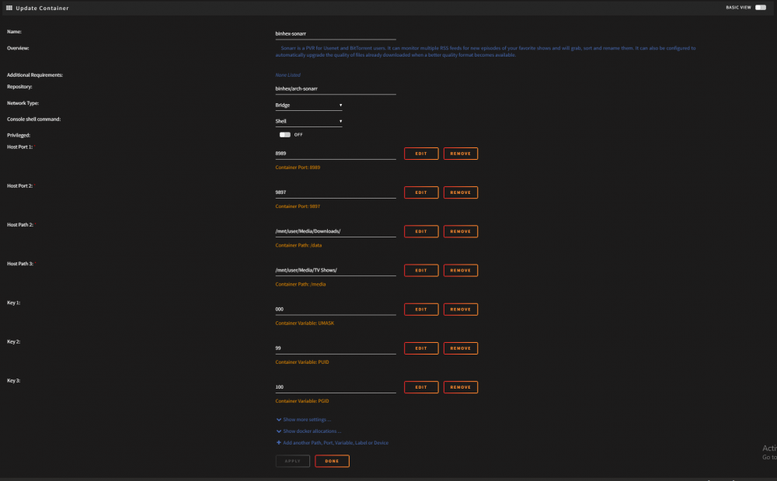Remove Host Port 2 entry
This screenshot has width=777, height=481.
click(461, 192)
